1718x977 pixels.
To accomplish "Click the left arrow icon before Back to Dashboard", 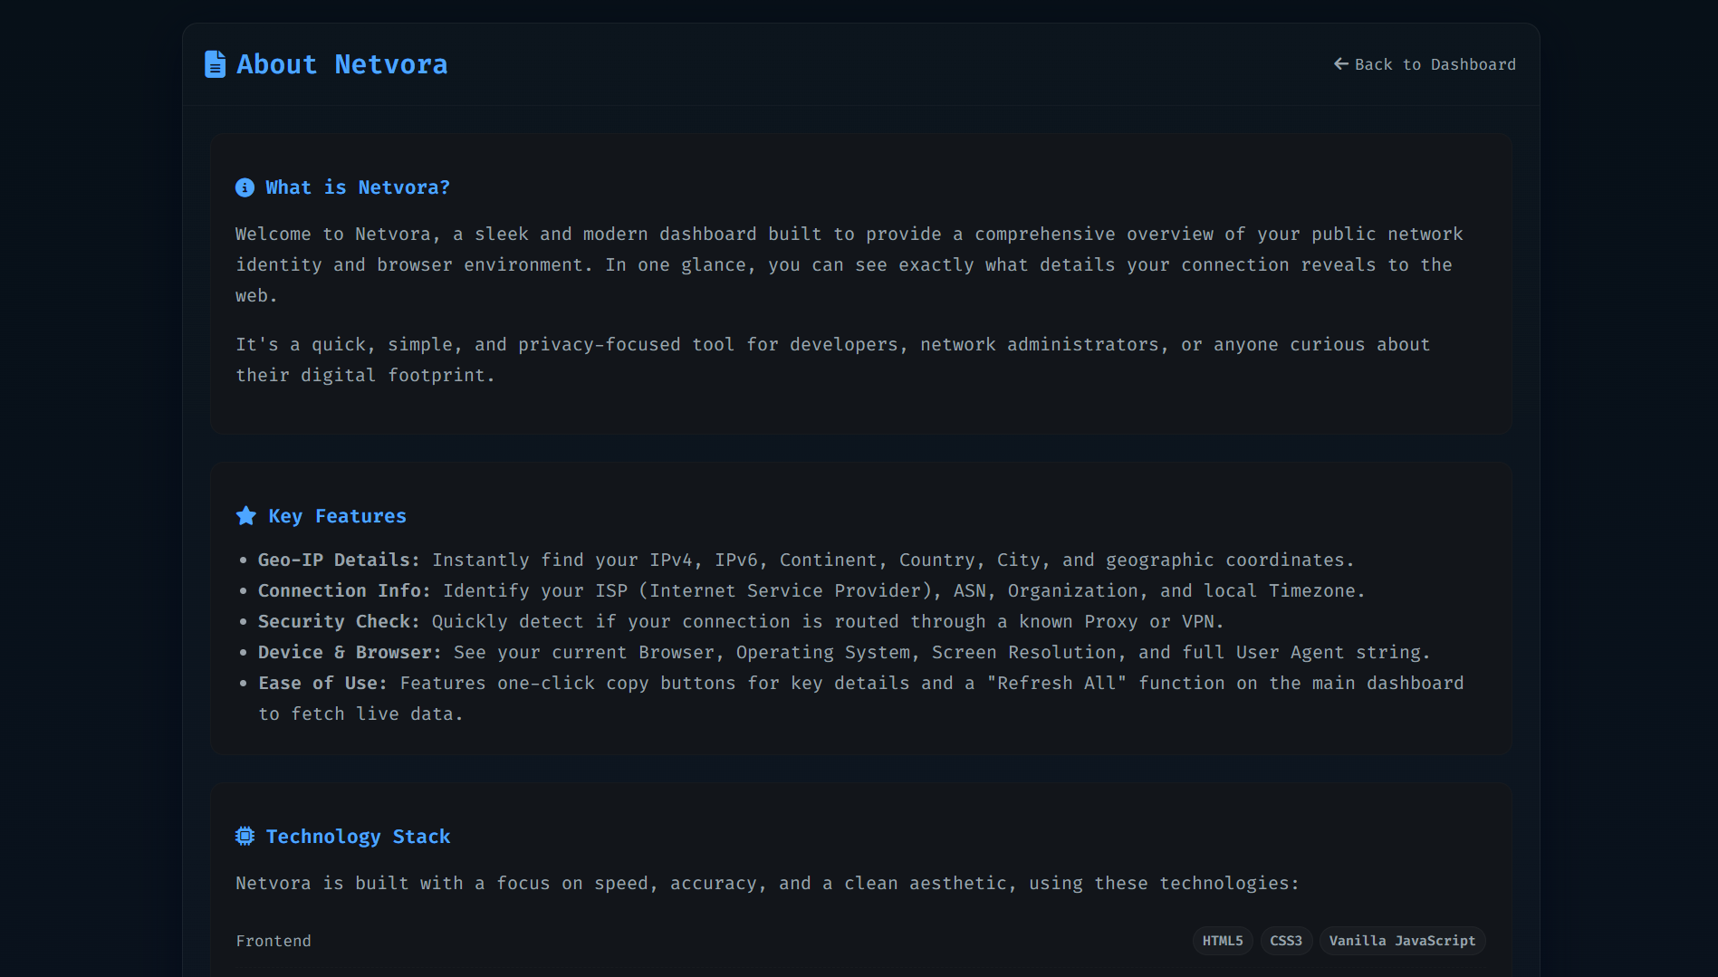I will [x=1340, y=64].
